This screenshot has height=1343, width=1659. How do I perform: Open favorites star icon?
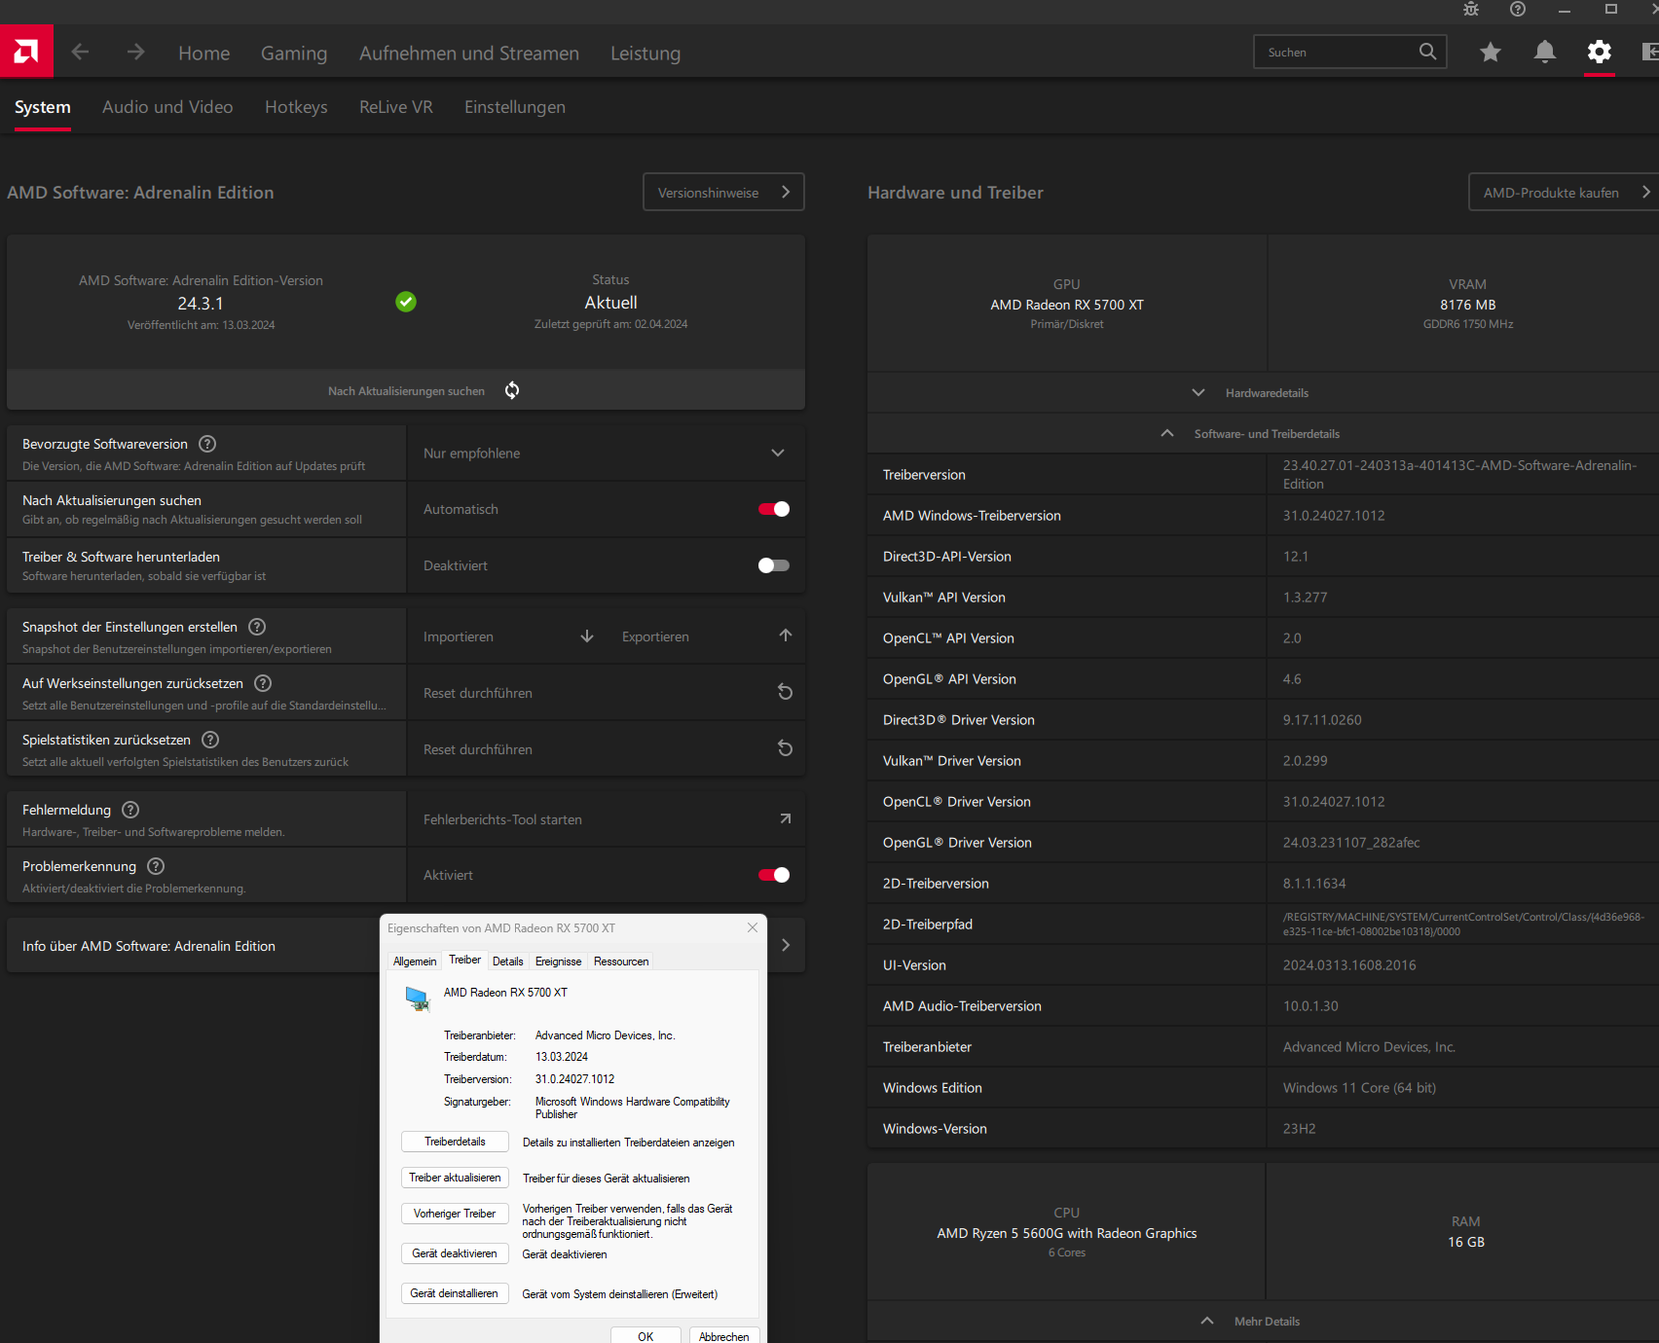click(1490, 52)
